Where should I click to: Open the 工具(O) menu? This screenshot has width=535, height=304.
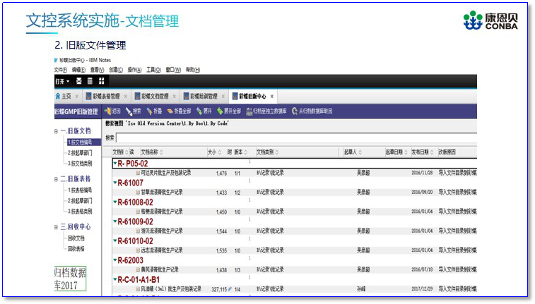(153, 70)
